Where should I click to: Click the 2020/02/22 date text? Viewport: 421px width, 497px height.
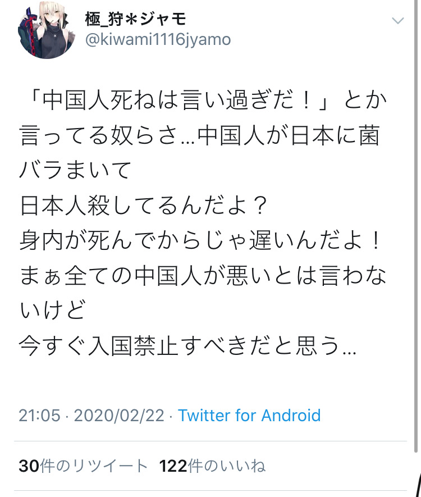click(119, 415)
